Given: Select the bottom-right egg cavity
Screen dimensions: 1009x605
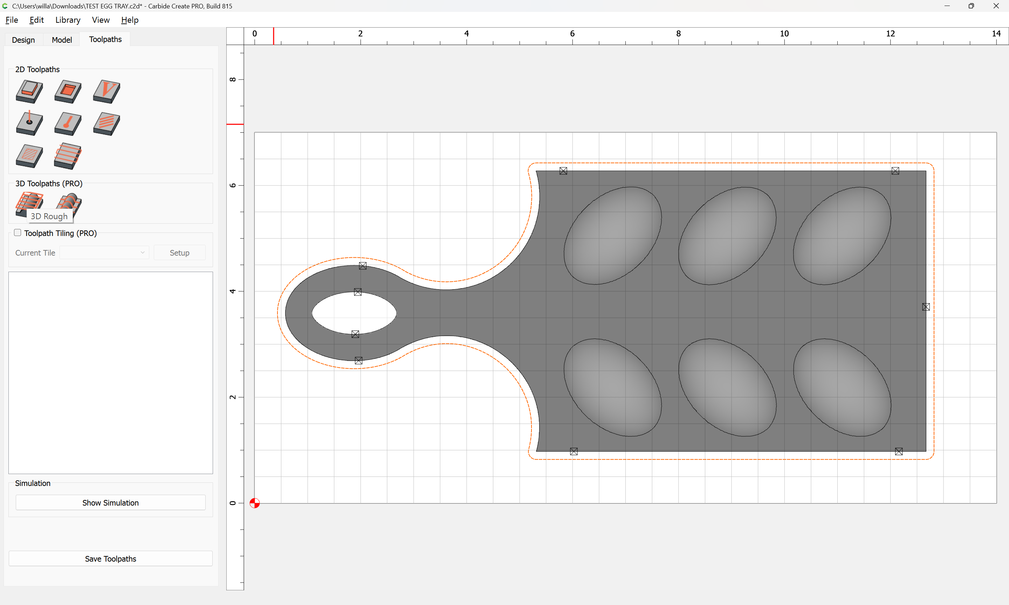Looking at the screenshot, I should (842, 388).
